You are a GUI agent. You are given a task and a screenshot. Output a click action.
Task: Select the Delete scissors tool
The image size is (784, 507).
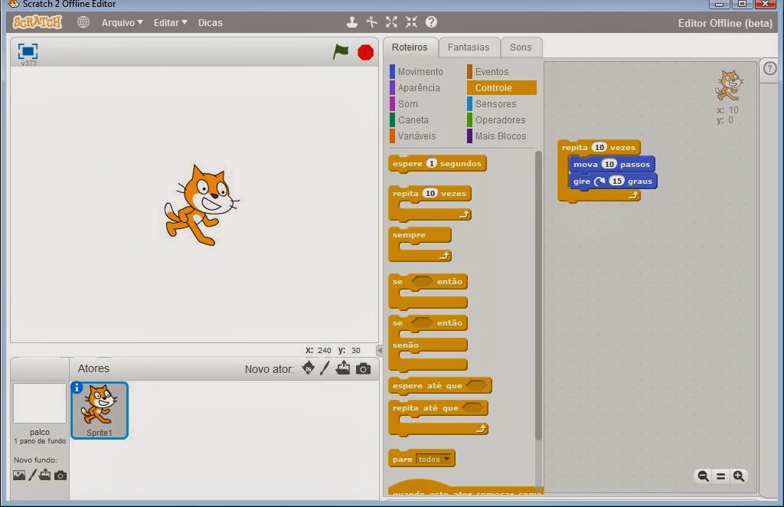371,22
